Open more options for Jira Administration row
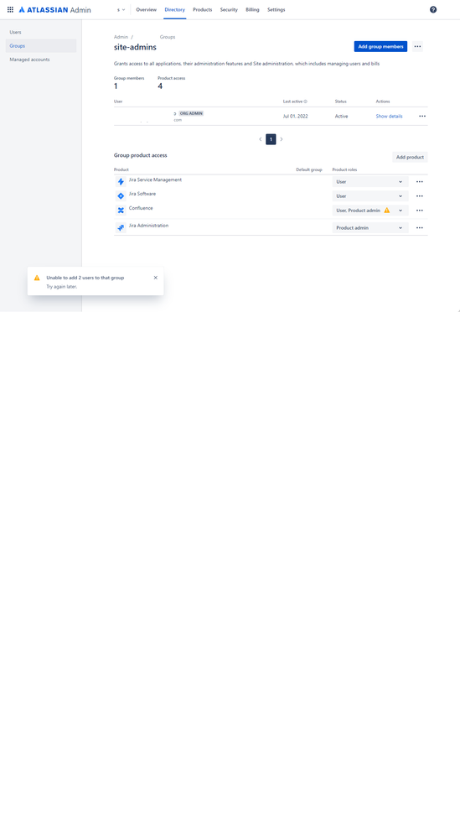This screenshot has width=460, height=838. 420,227
